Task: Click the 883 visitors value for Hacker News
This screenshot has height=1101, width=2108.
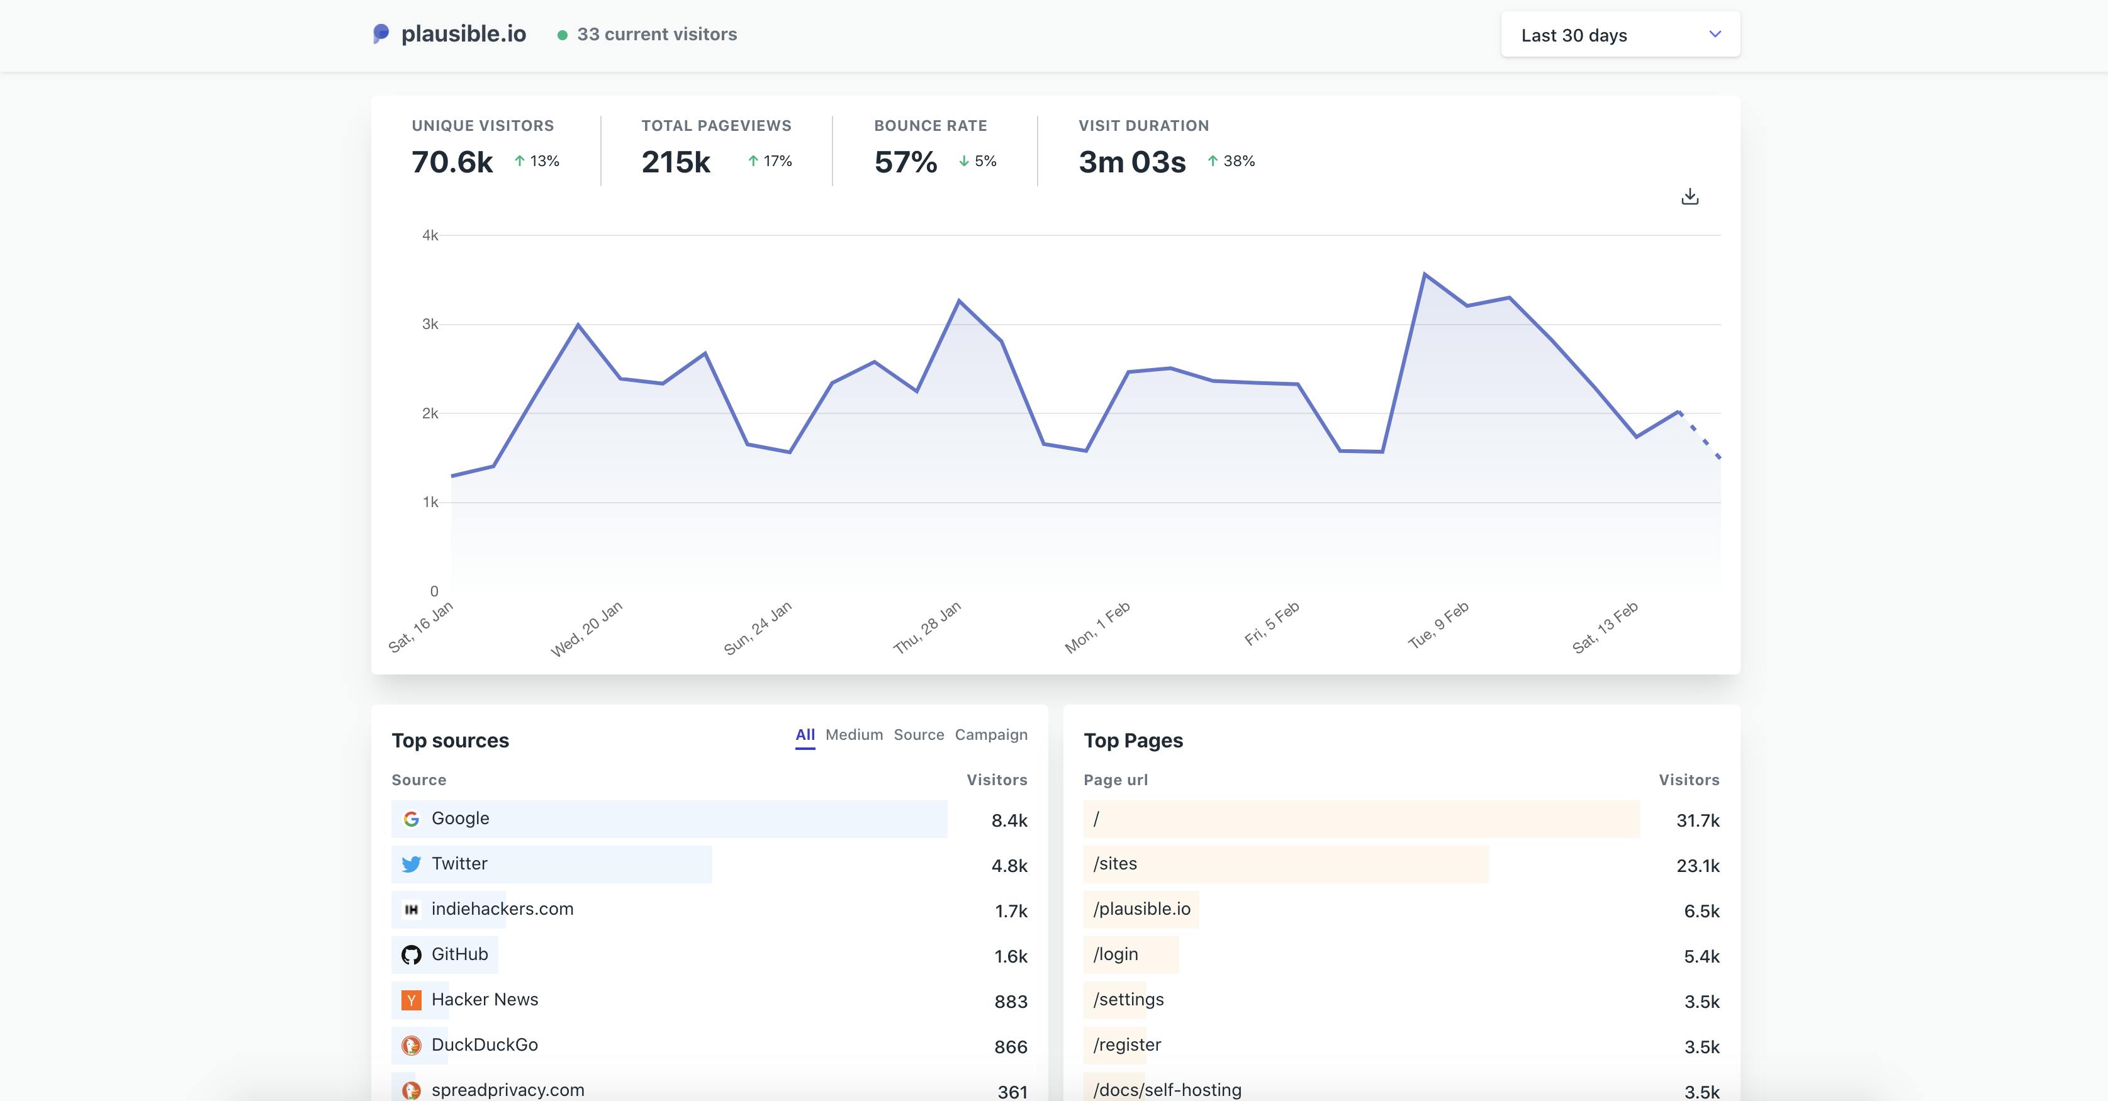Action: 1011,1001
